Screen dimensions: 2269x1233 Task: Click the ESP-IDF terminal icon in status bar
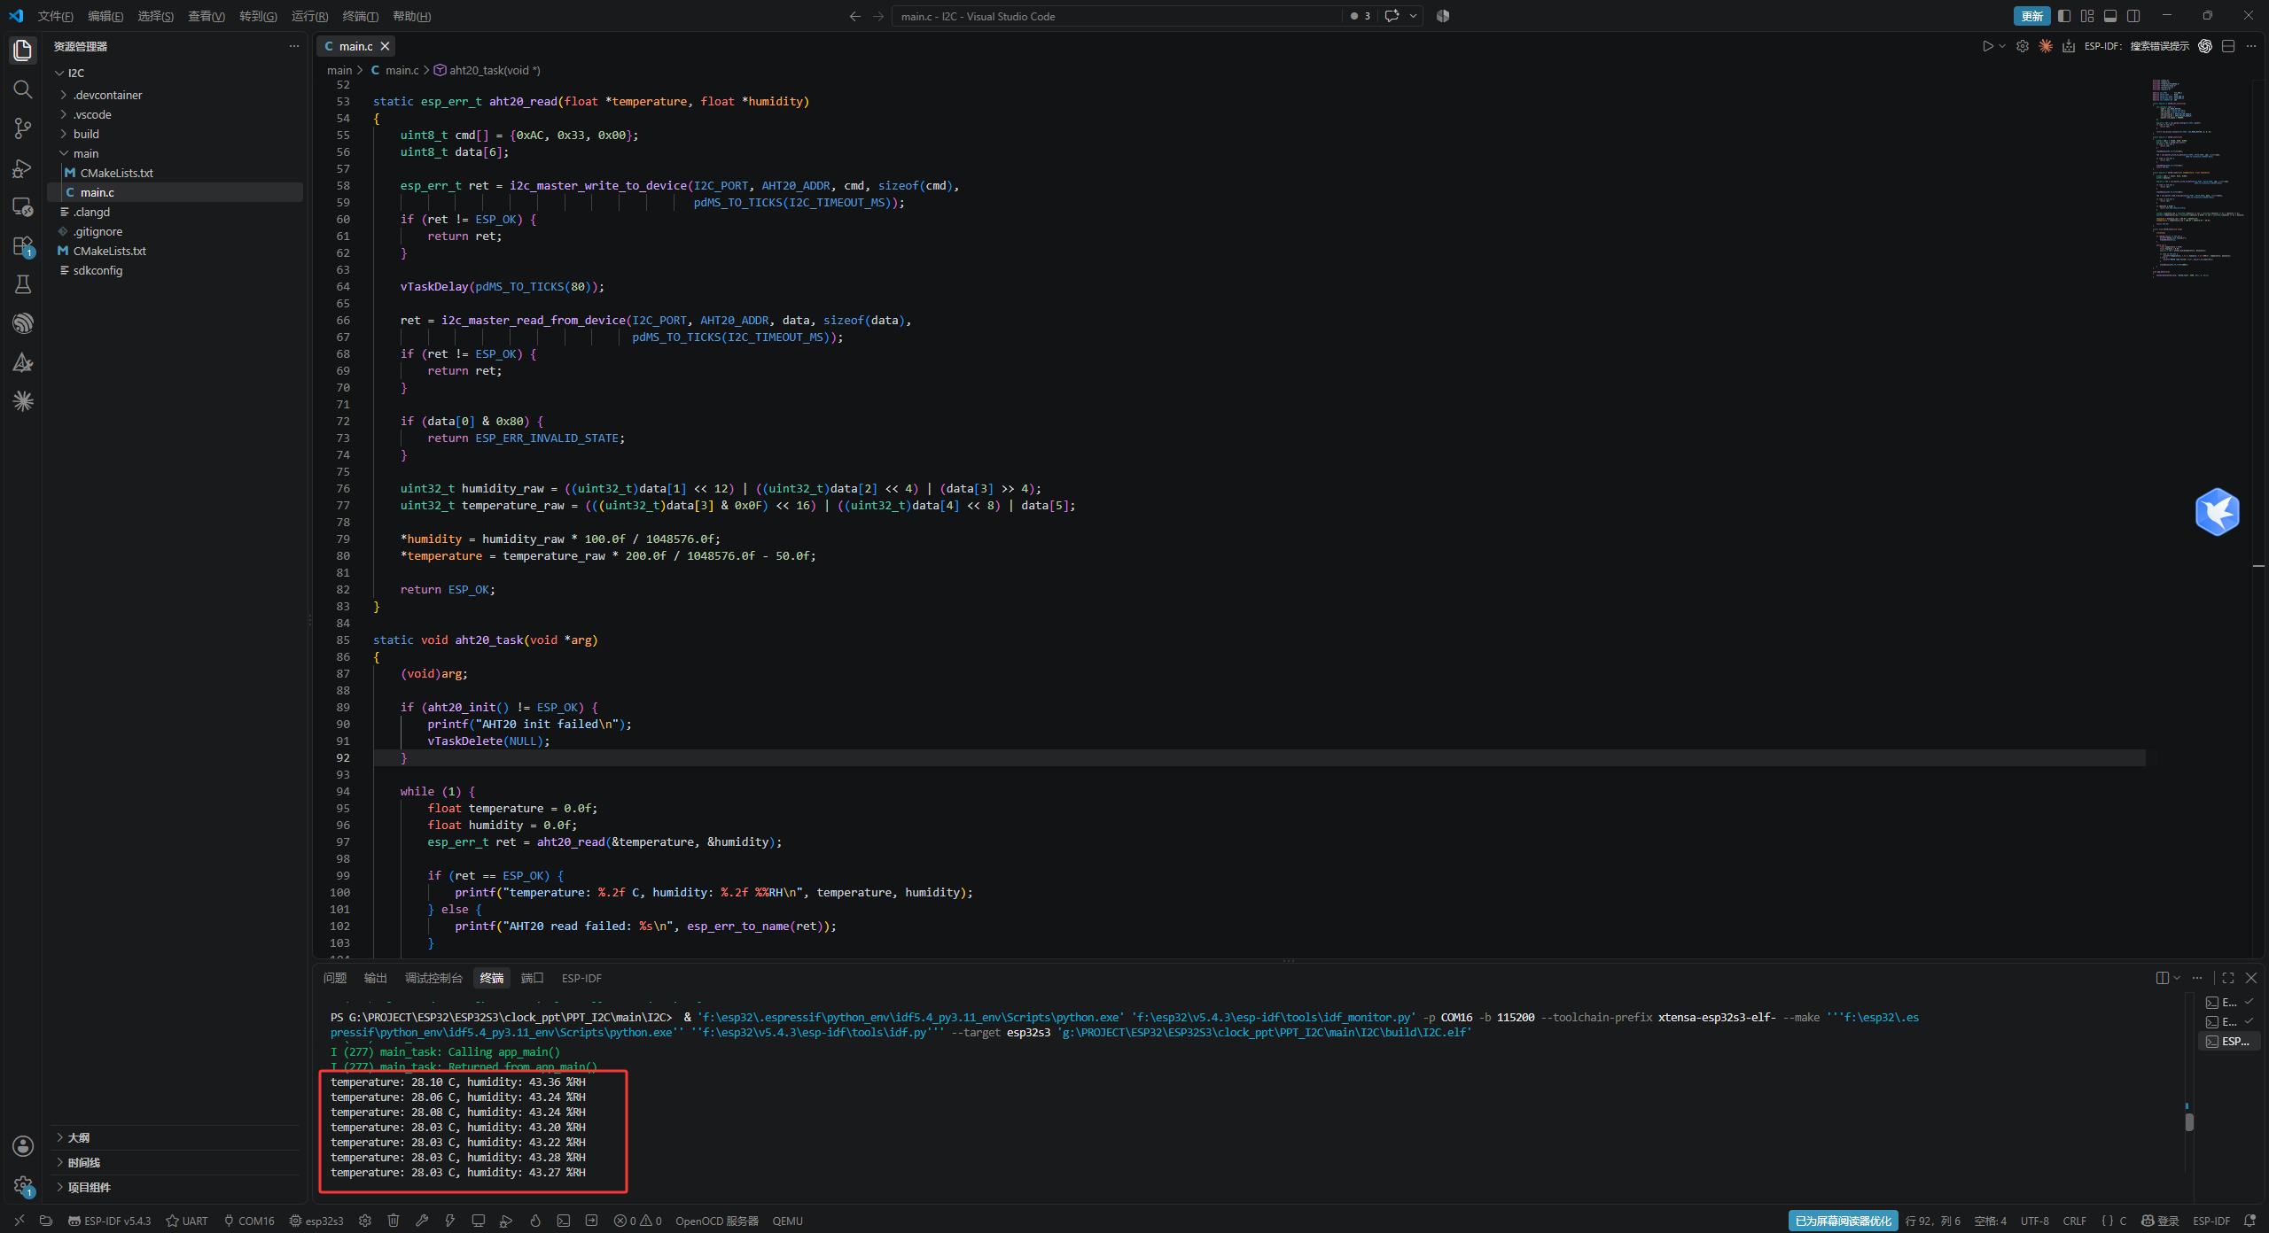[564, 1221]
